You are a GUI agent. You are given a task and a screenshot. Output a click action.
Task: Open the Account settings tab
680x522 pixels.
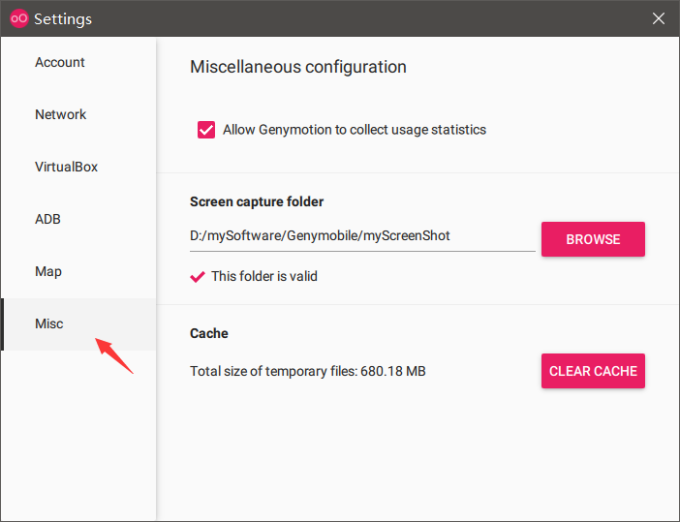coord(78,62)
